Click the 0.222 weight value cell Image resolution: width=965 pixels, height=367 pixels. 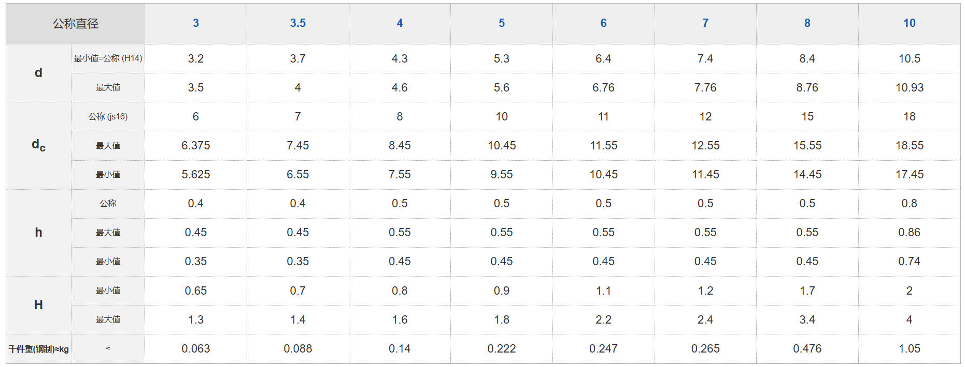click(x=502, y=349)
